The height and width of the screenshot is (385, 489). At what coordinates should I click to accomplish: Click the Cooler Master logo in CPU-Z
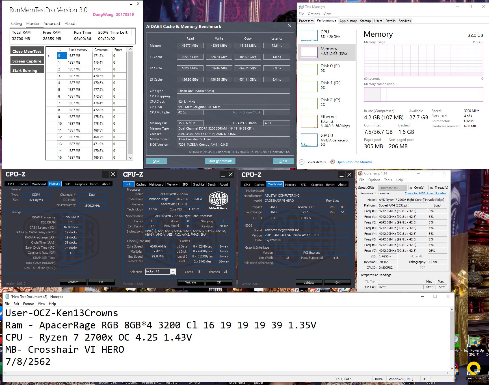tap(218, 201)
